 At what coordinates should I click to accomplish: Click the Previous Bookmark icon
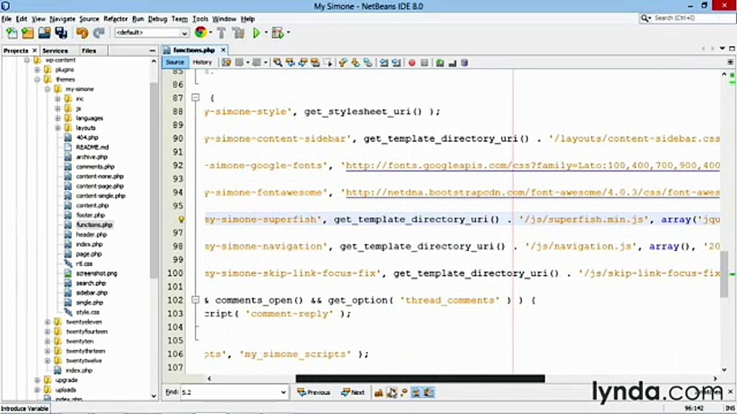pos(343,63)
